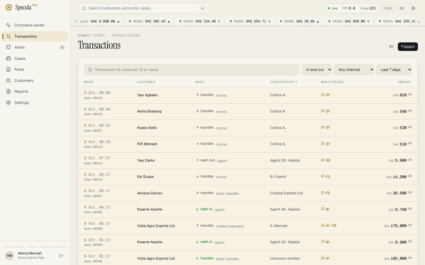Click A1 flag in demo-00408 row
The height and width of the screenshot is (265, 425).
coord(325,258)
